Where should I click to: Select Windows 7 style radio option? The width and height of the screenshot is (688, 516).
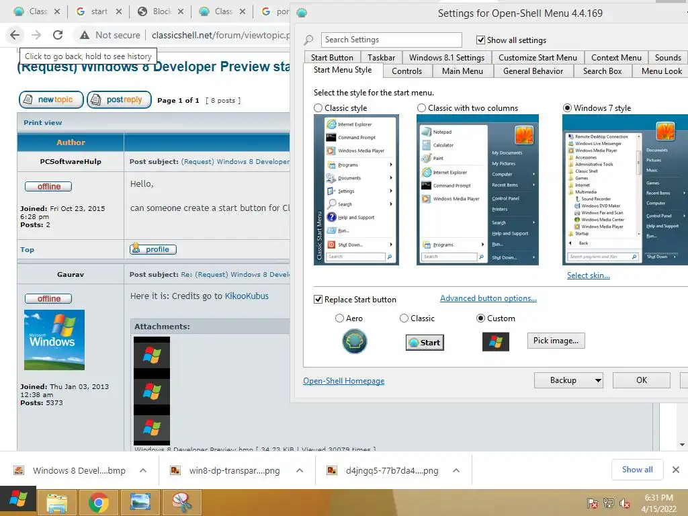tap(567, 108)
